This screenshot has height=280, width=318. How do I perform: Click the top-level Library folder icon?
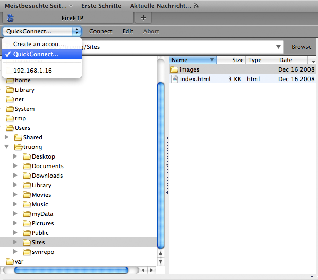click(x=10, y=90)
